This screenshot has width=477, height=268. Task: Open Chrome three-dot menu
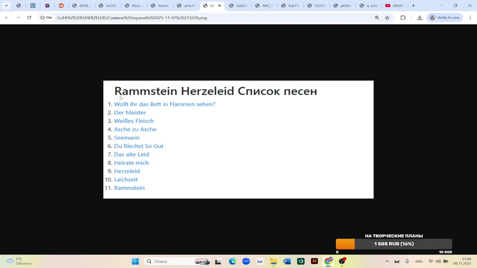coord(470,17)
